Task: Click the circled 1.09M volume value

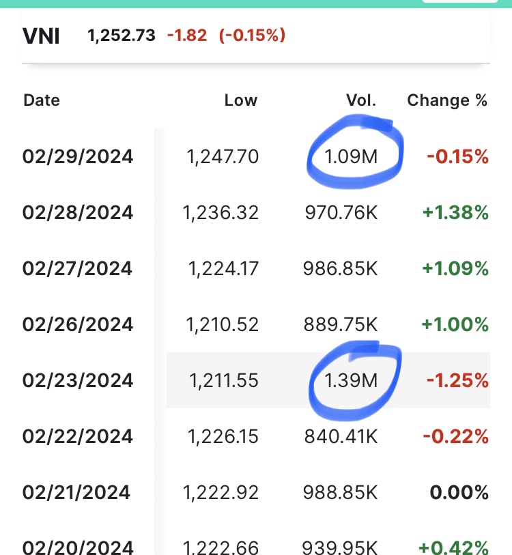Action: 351,157
